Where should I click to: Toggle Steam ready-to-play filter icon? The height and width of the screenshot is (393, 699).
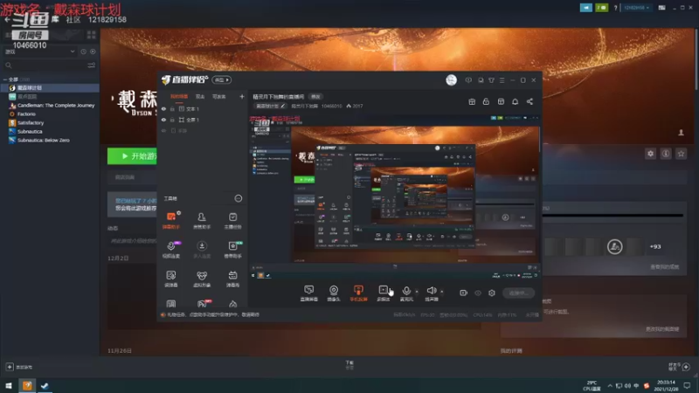[x=93, y=52]
